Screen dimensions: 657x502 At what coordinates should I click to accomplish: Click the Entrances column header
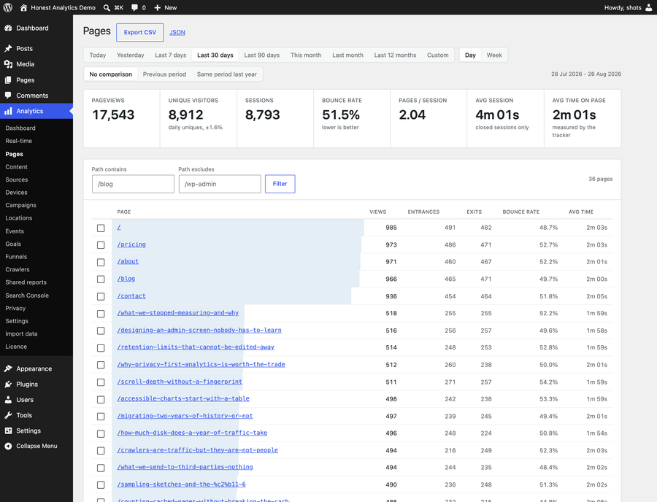[x=423, y=212]
